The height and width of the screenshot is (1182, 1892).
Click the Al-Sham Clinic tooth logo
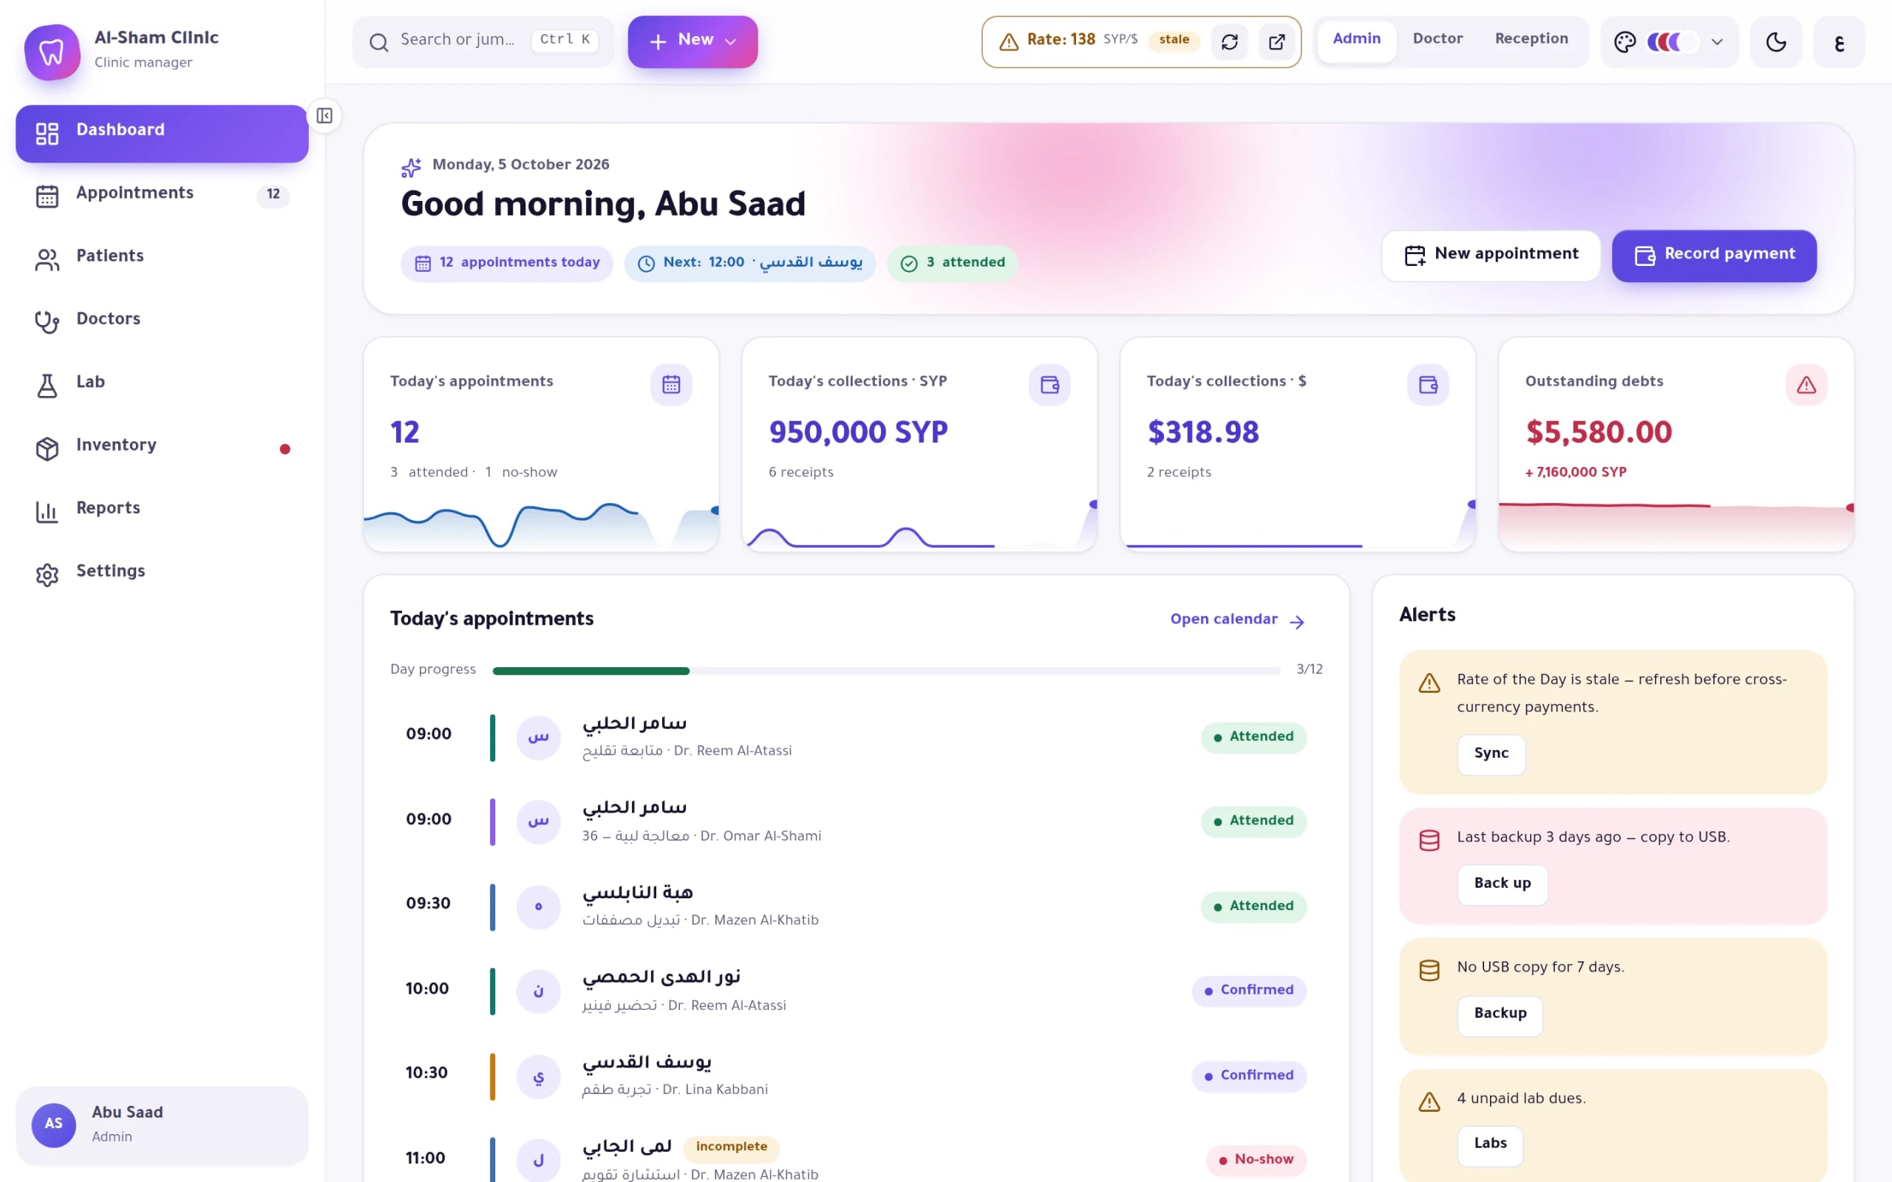(x=52, y=52)
